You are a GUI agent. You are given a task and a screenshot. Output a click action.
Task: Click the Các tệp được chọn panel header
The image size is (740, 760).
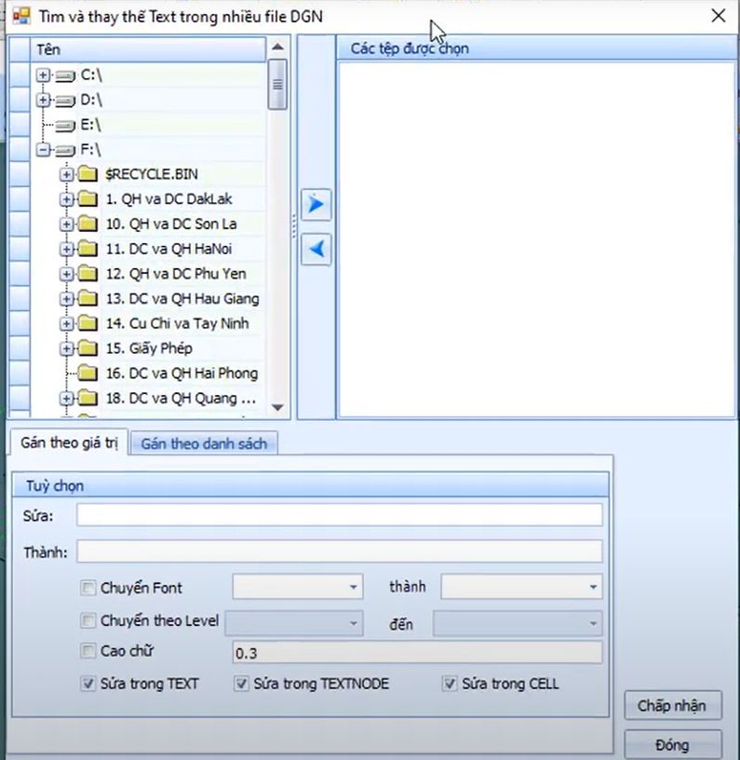pos(536,48)
